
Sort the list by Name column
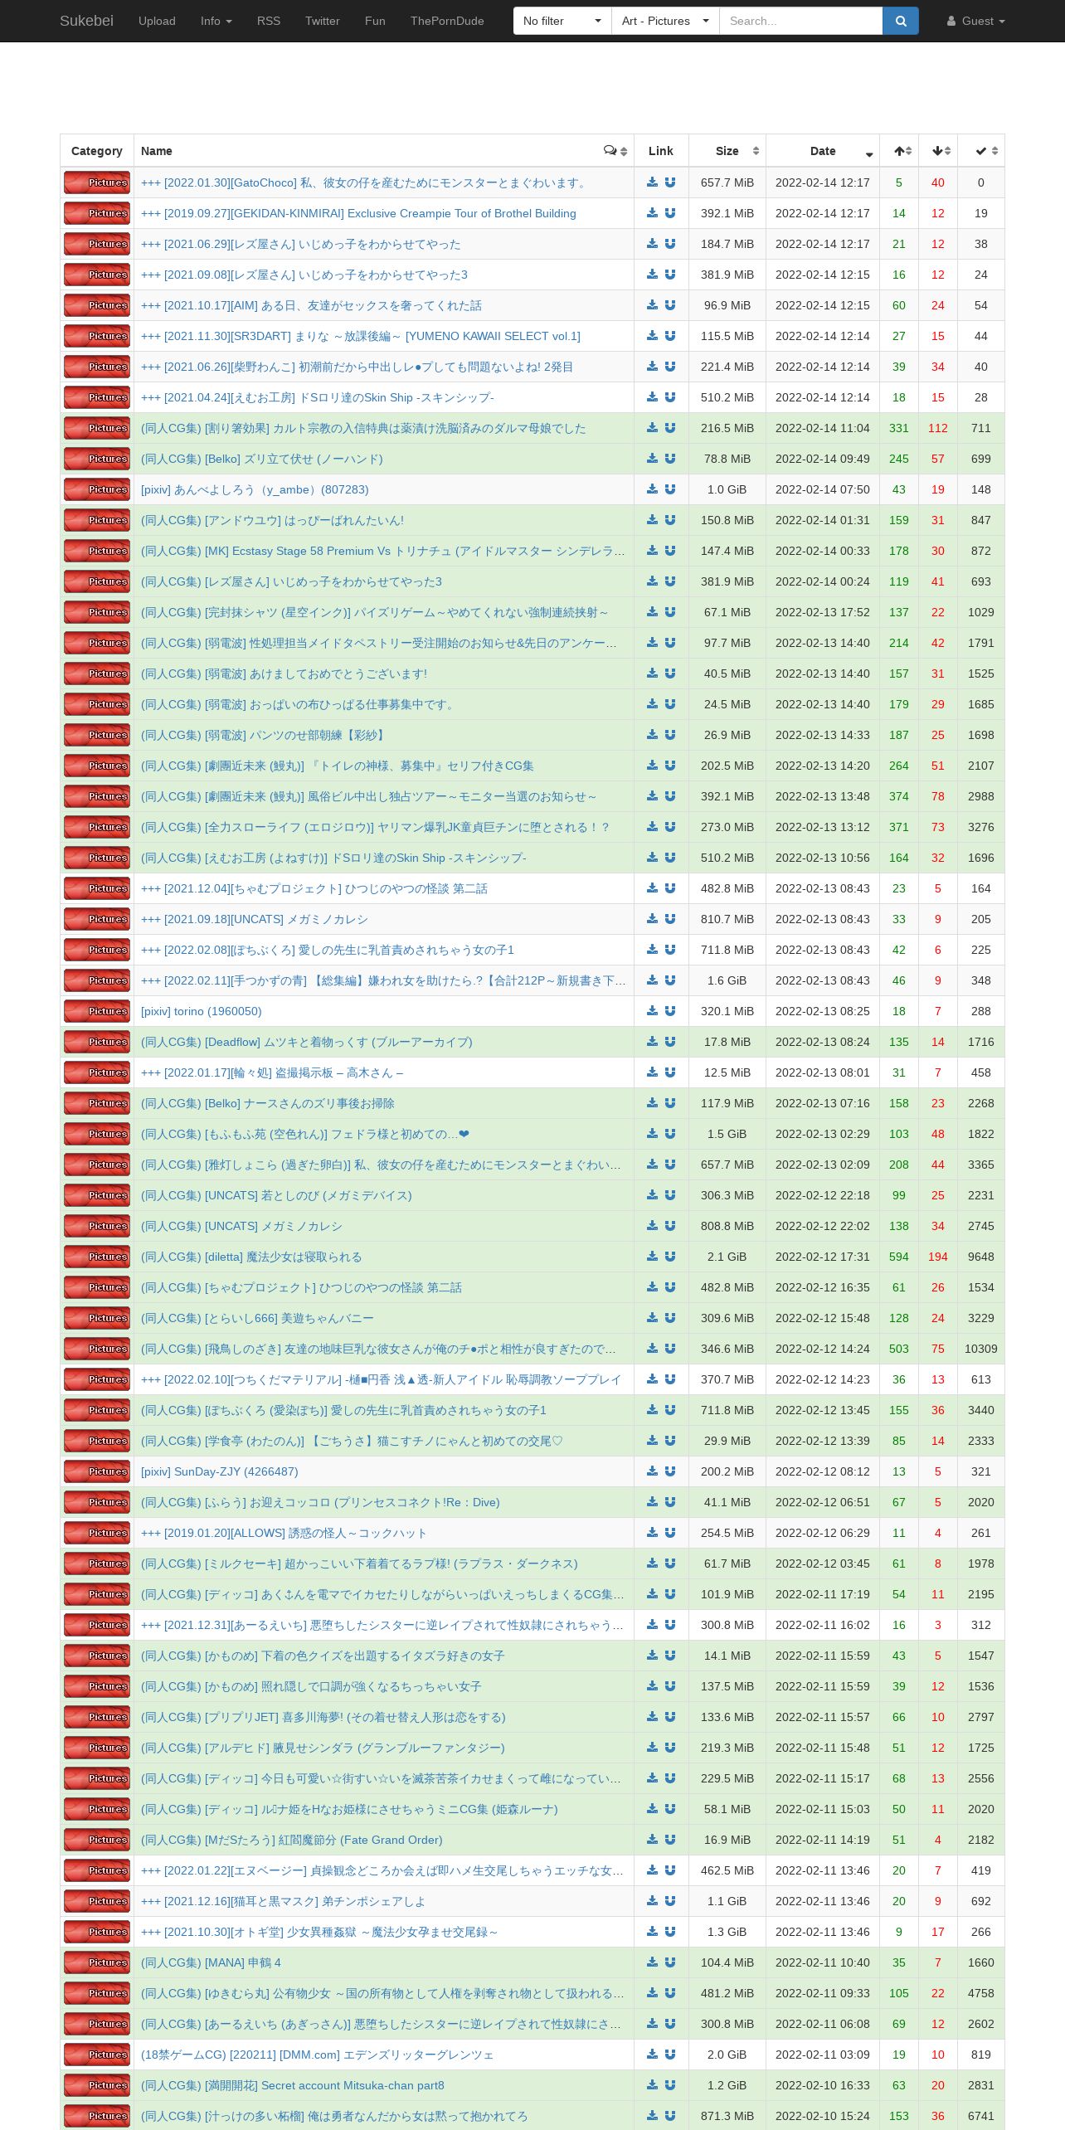click(384, 151)
